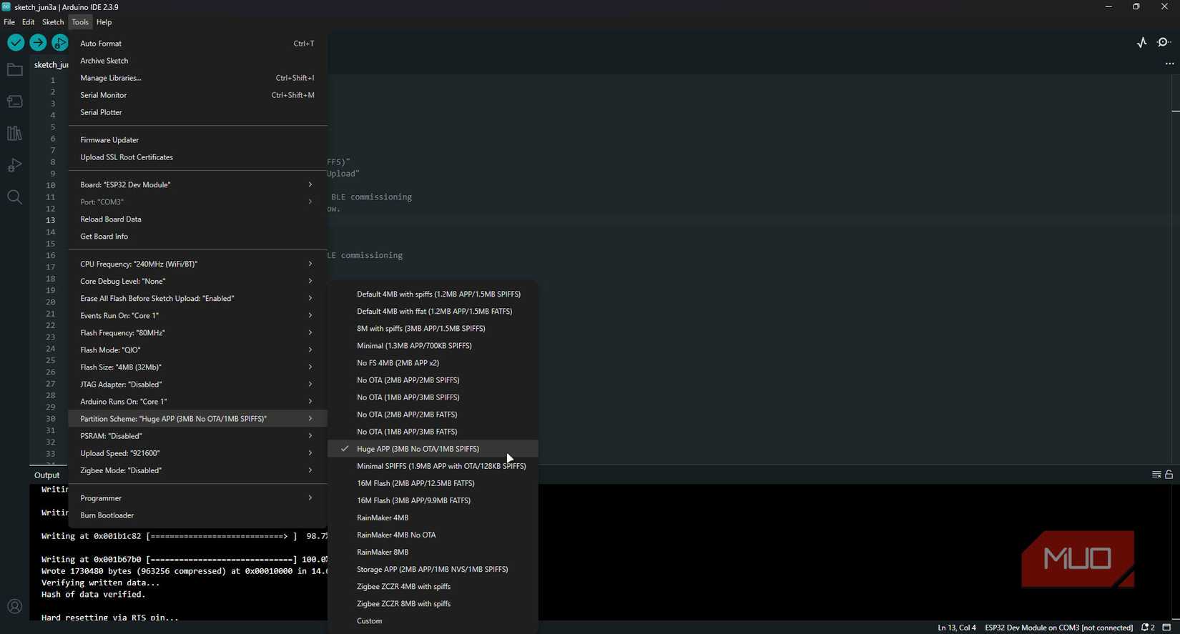This screenshot has height=634, width=1180.
Task: Select Custom partition scheme
Action: click(x=433, y=621)
